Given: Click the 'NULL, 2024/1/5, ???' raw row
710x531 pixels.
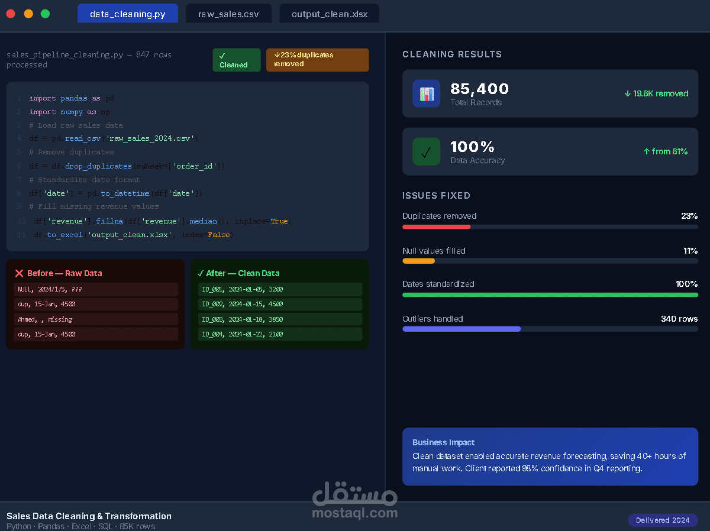Looking at the screenshot, I should click(96, 289).
